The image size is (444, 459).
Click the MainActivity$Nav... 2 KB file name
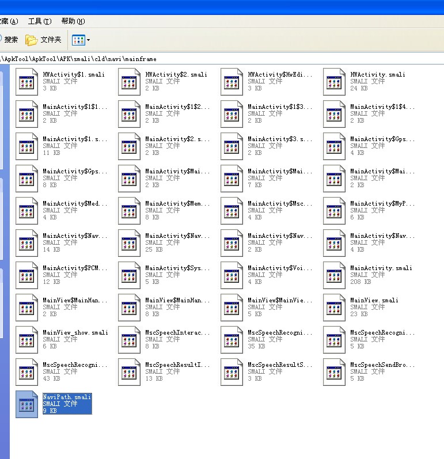(x=280, y=236)
